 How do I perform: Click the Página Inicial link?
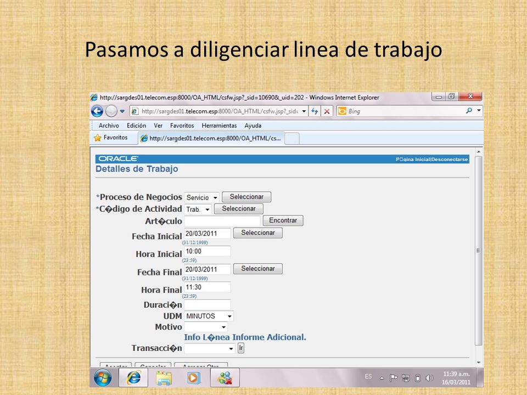pyautogui.click(x=413, y=159)
